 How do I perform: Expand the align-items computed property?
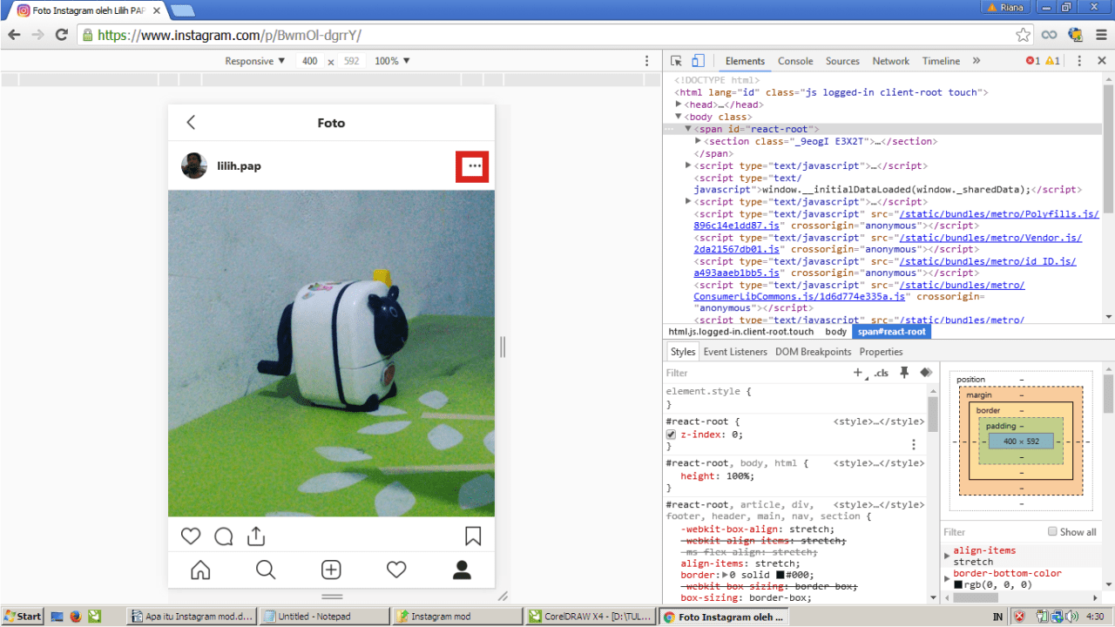click(x=947, y=556)
